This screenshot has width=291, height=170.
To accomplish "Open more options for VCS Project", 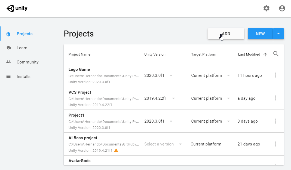I will click(x=275, y=98).
